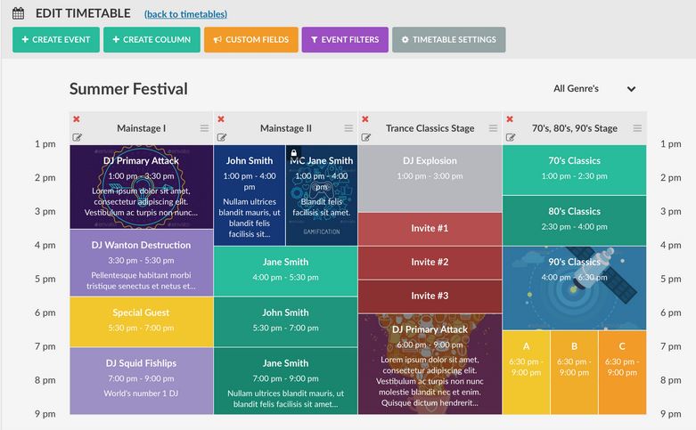Screen dimensions: 696x430
Task: Open the edit icon for 70's, 80's, 90's Stage
Action: [x=511, y=137]
